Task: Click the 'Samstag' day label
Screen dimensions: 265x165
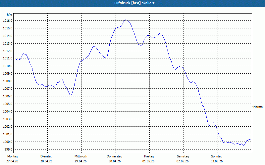Action: [x=183, y=156]
